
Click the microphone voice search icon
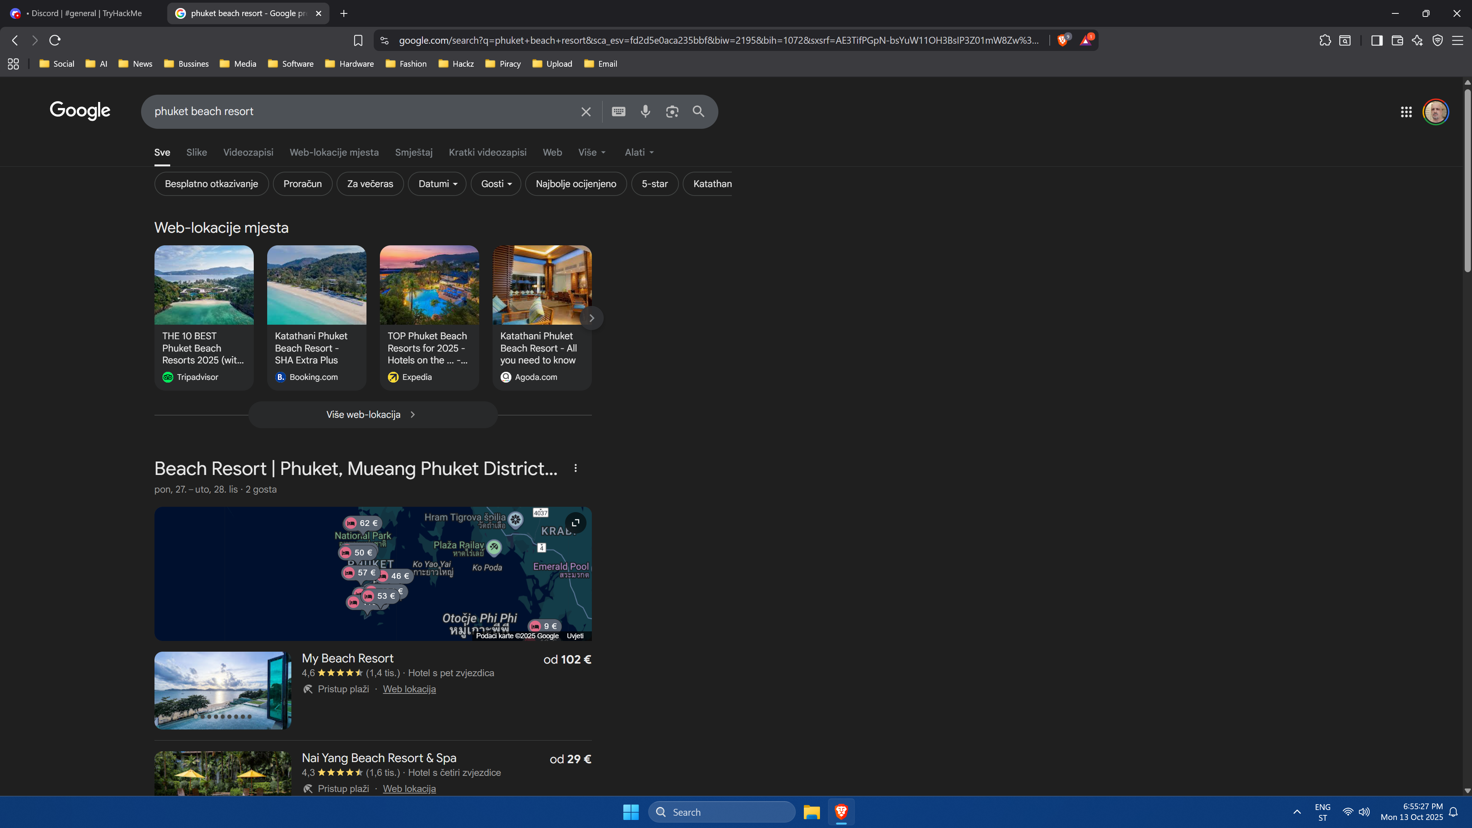[x=645, y=112]
